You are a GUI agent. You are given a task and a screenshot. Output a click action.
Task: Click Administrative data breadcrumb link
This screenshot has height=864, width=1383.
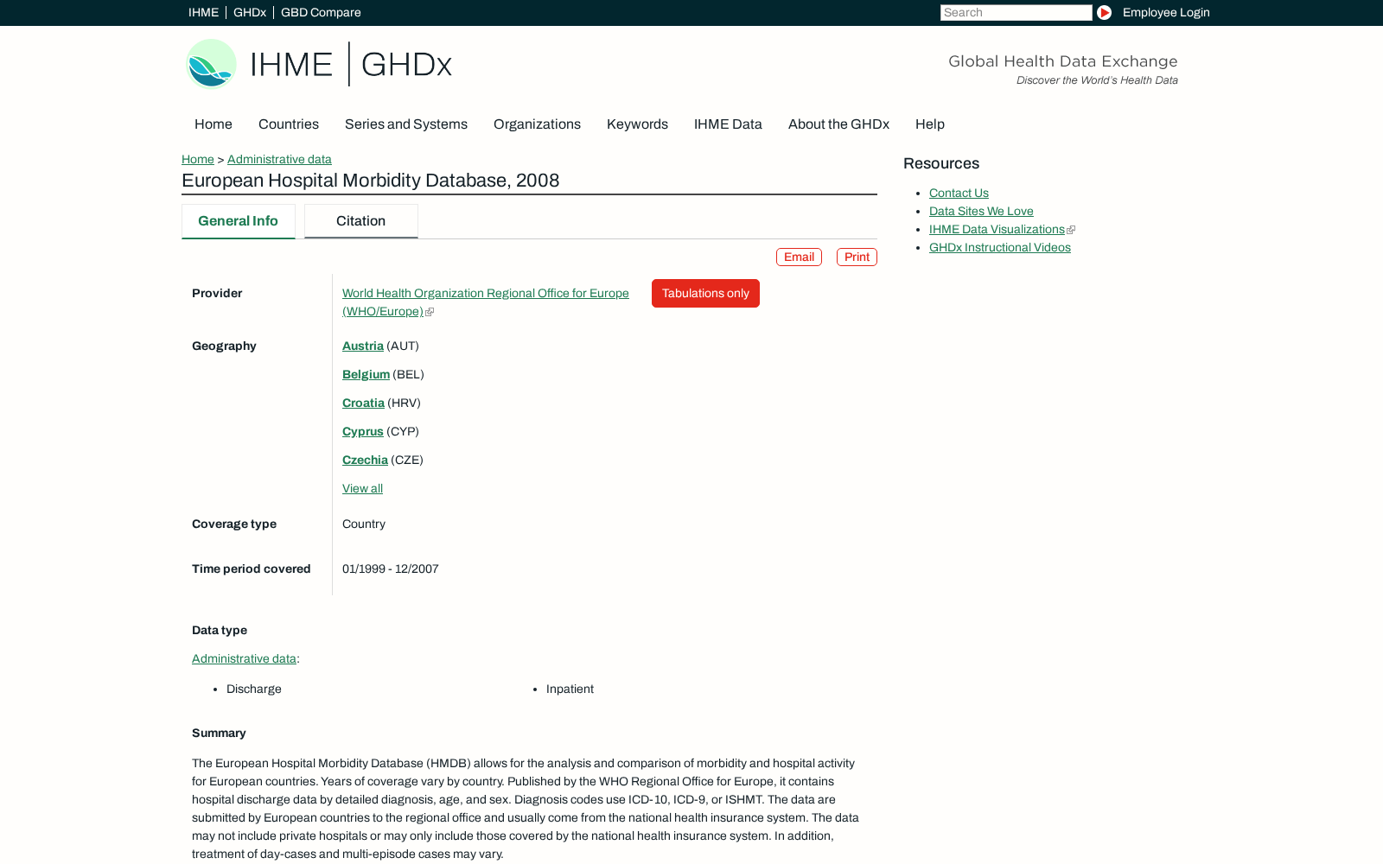click(279, 159)
